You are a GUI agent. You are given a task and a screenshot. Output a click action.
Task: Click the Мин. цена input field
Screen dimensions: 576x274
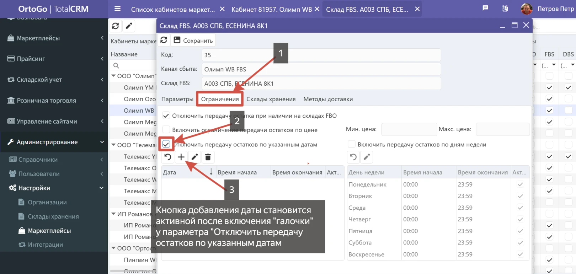(409, 129)
